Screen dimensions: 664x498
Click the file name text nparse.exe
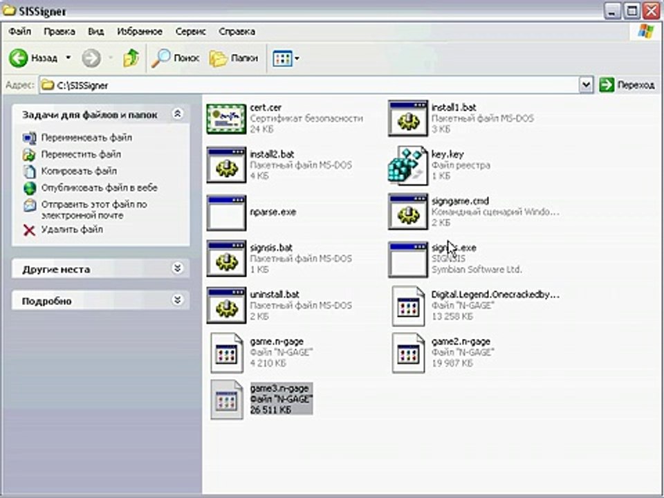click(x=273, y=212)
